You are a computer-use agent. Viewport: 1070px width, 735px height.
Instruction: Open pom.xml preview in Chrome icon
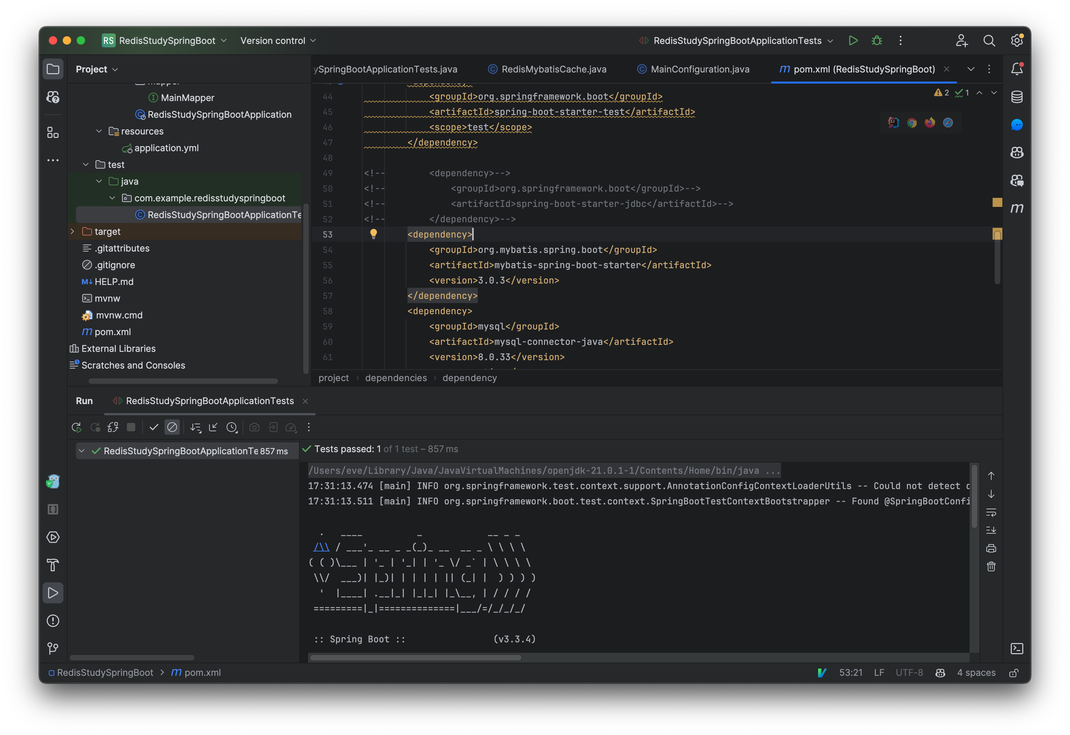point(911,123)
